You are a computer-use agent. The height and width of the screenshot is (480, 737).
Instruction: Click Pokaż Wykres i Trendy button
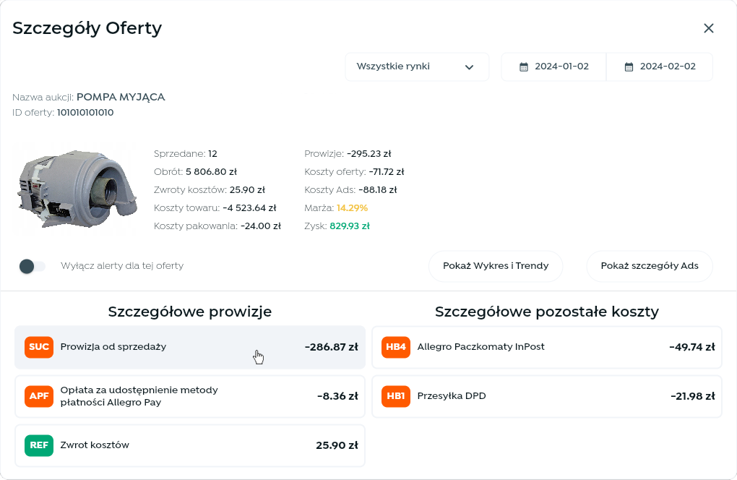496,266
